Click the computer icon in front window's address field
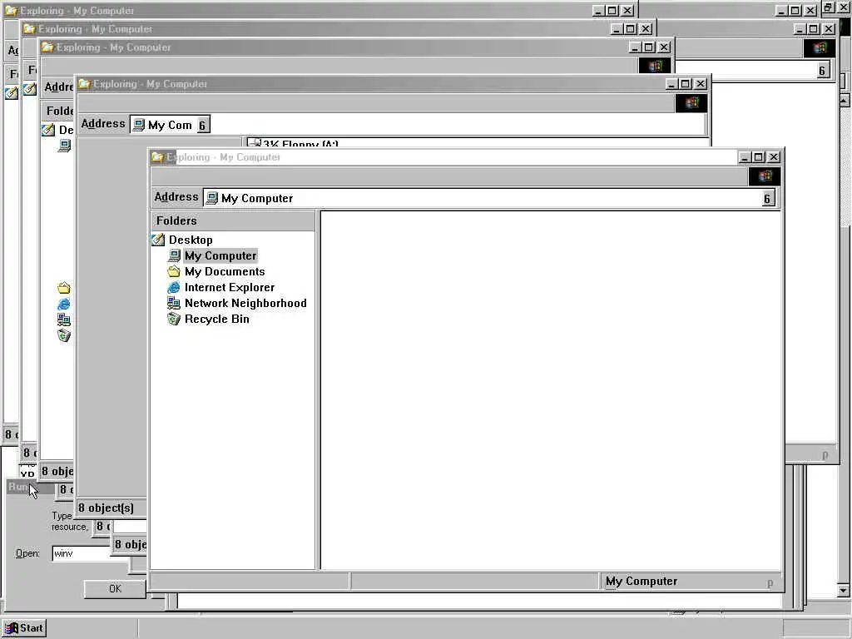852x639 pixels. point(212,198)
